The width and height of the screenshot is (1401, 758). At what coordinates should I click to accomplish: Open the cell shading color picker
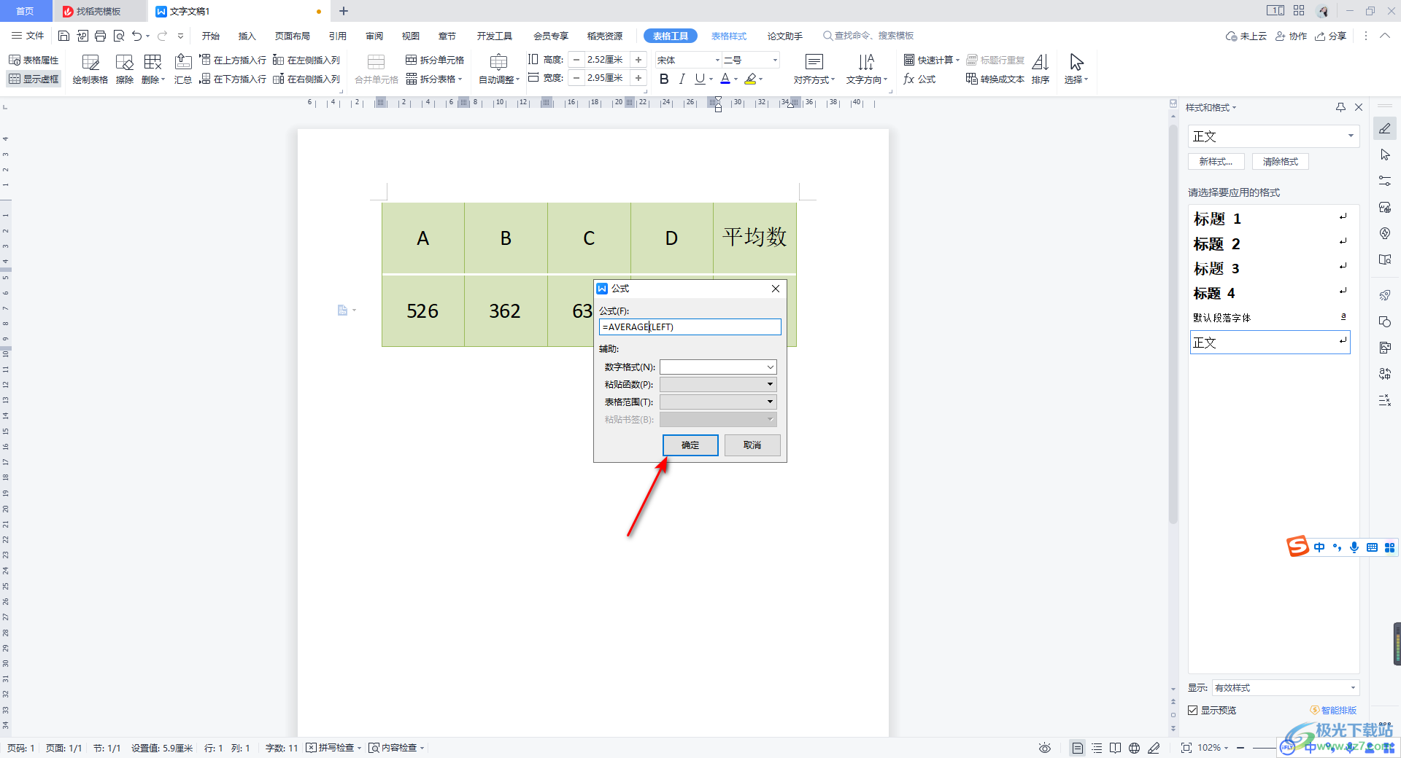click(751, 79)
